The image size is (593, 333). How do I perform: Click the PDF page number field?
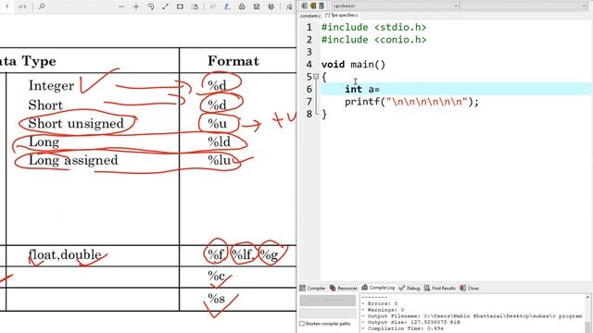6,6
